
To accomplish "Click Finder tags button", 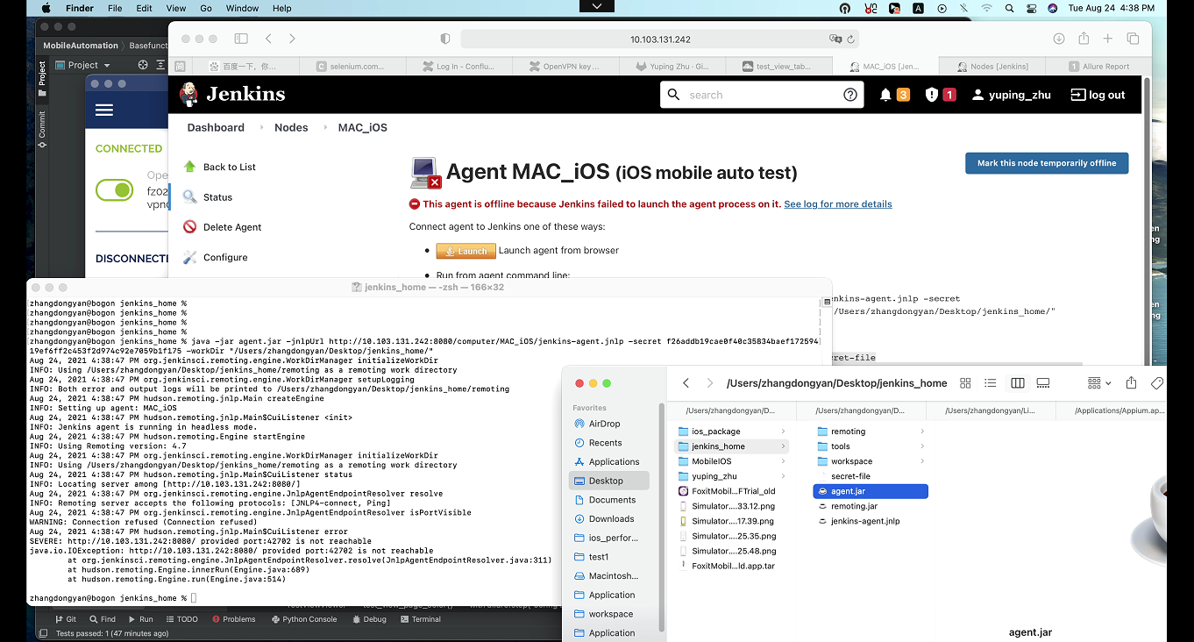I will point(1156,383).
